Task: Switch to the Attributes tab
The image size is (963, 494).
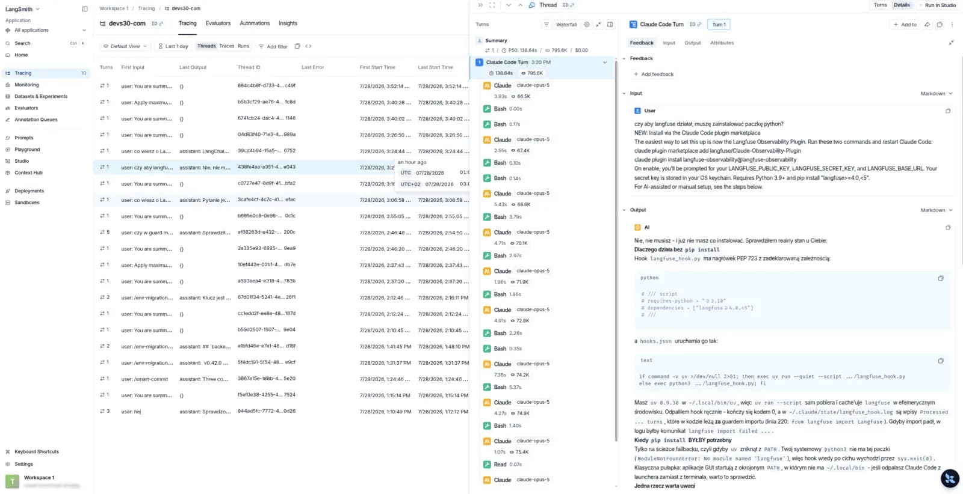Action: click(x=722, y=43)
